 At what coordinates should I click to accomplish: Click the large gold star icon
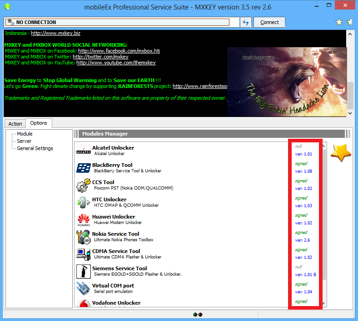click(341, 152)
